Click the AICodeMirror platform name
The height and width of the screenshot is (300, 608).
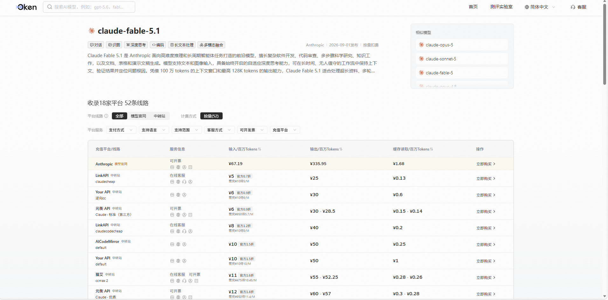click(107, 242)
